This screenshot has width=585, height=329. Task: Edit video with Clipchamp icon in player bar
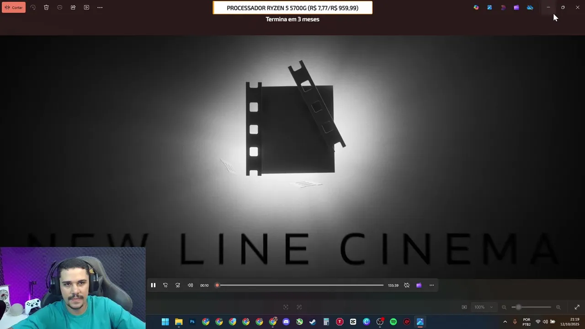pyautogui.click(x=419, y=285)
